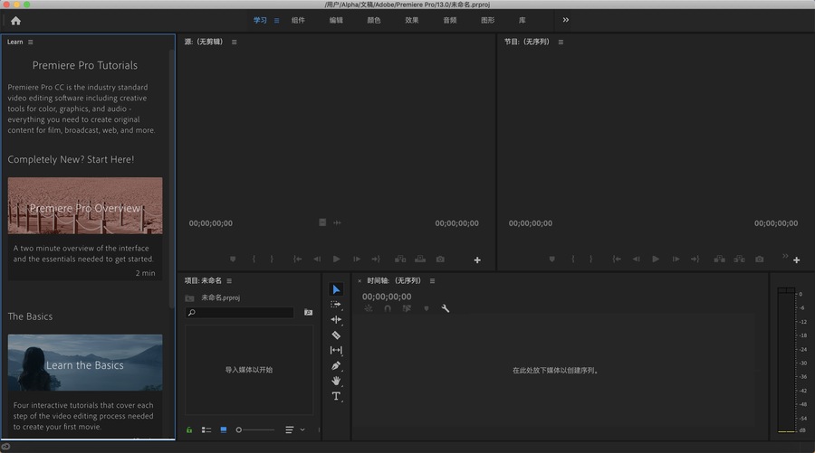Toggle timeline snap magnet
Viewport: 815px width, 453px height.
point(388,308)
